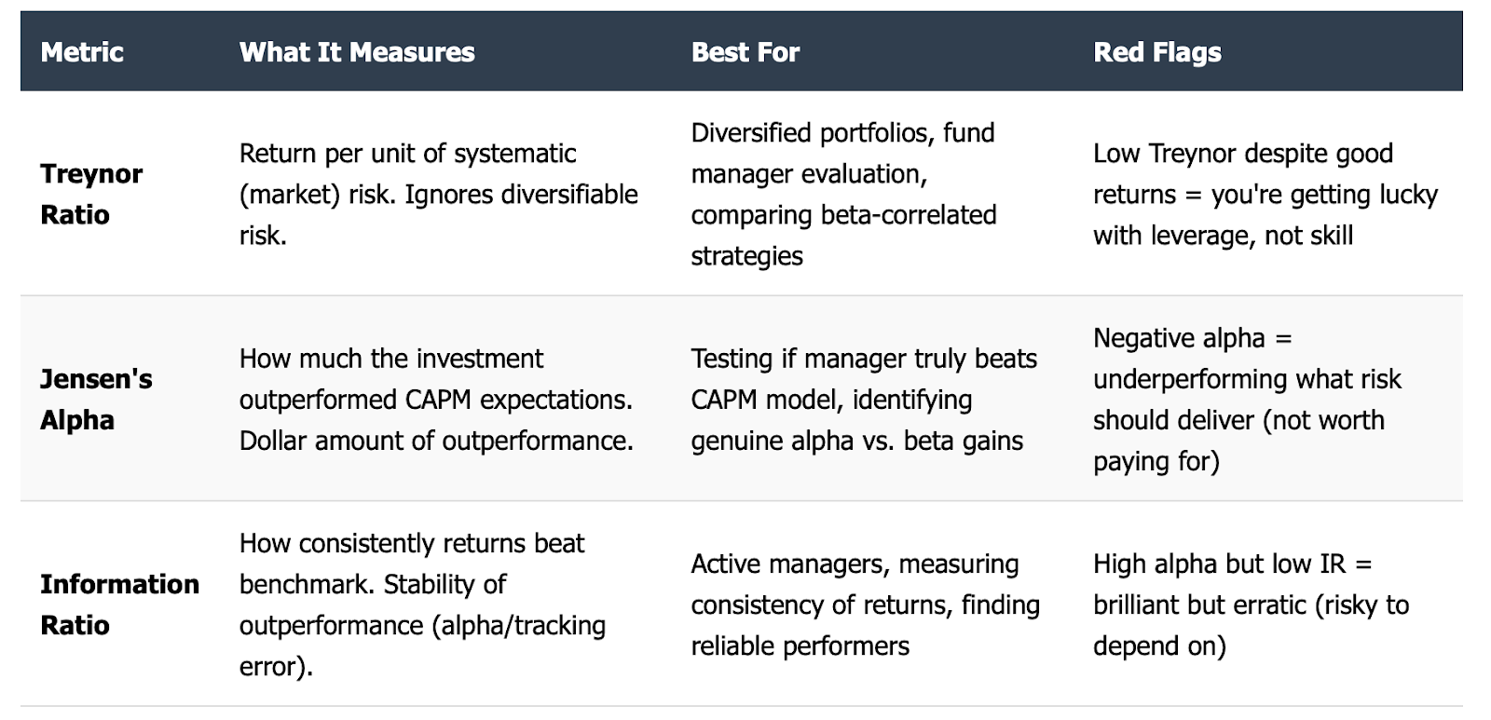
Task: Click the High alpha but low IR cell
Action: [1252, 604]
